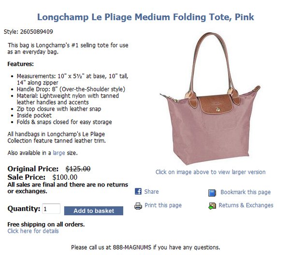The height and width of the screenshot is (255, 290).
Task: Click the Facebook share icon
Action: (x=138, y=191)
